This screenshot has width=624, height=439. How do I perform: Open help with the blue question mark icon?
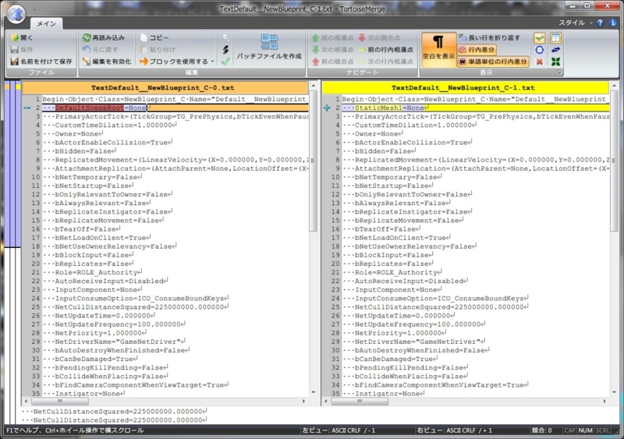pyautogui.click(x=600, y=23)
